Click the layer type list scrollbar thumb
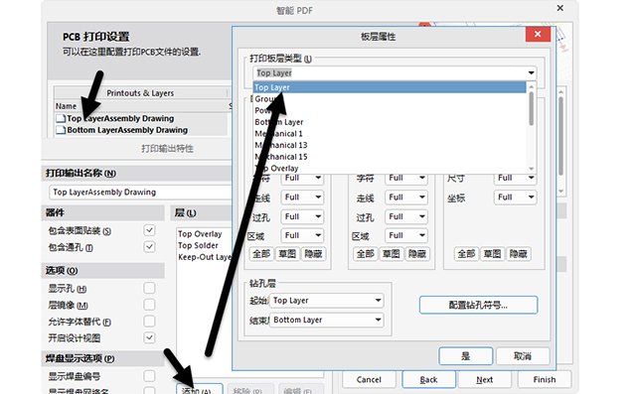 click(531, 108)
